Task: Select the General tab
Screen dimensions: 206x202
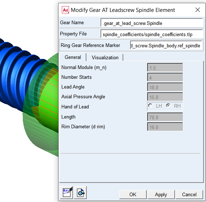Action: point(73,57)
